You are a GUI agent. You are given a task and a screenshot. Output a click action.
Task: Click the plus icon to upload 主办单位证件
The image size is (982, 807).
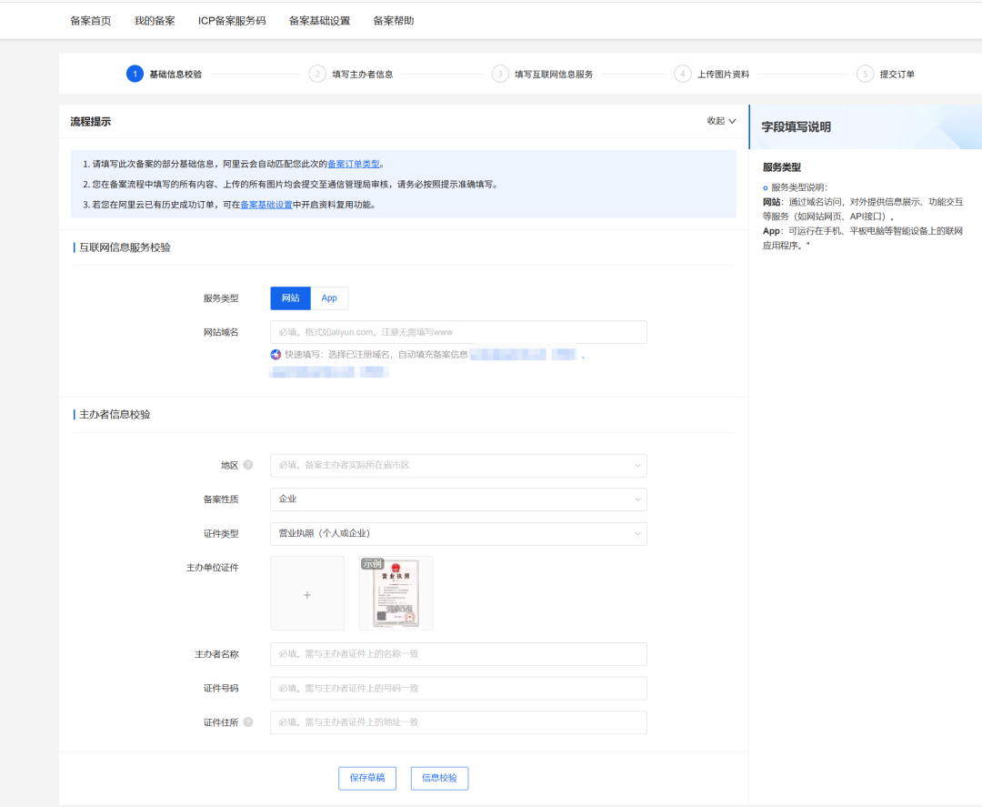click(307, 594)
